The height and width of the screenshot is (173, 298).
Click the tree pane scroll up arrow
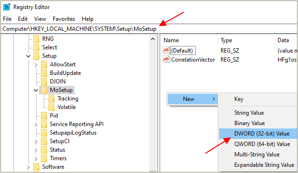[153, 39]
